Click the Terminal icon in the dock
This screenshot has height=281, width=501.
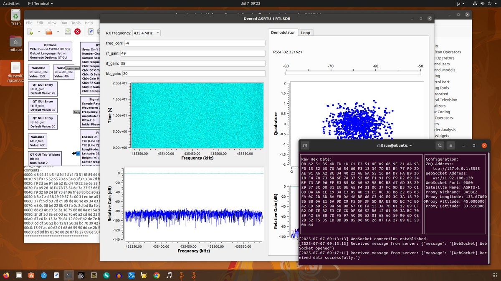tap(69, 275)
